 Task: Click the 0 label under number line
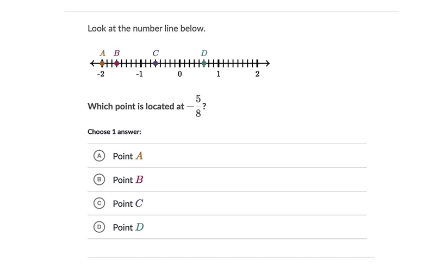(180, 74)
